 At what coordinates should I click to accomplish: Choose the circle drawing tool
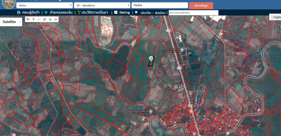point(50,19)
